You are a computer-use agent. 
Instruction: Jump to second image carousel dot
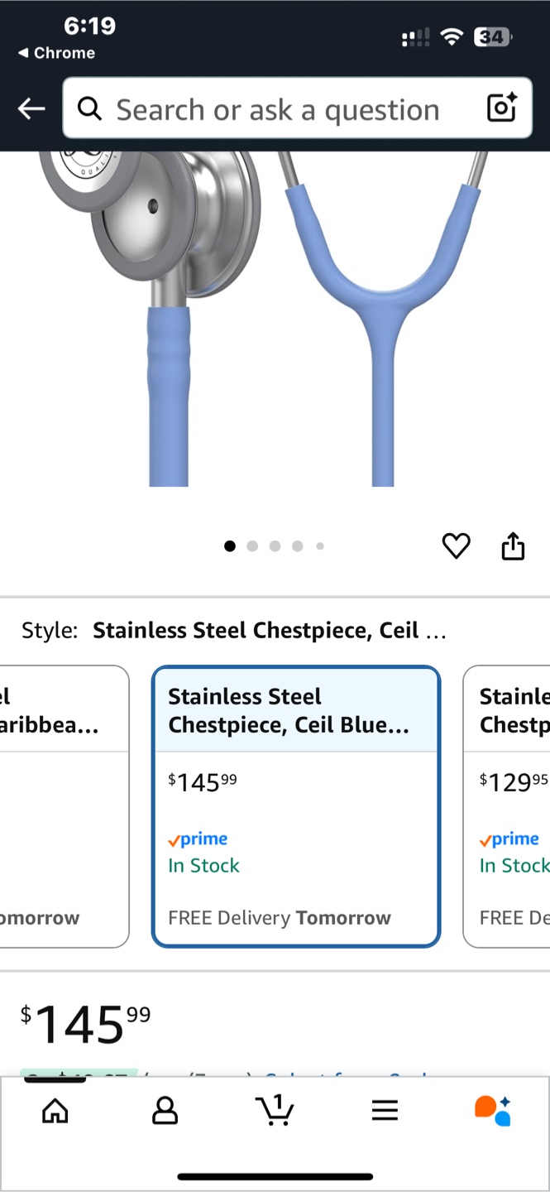click(252, 546)
